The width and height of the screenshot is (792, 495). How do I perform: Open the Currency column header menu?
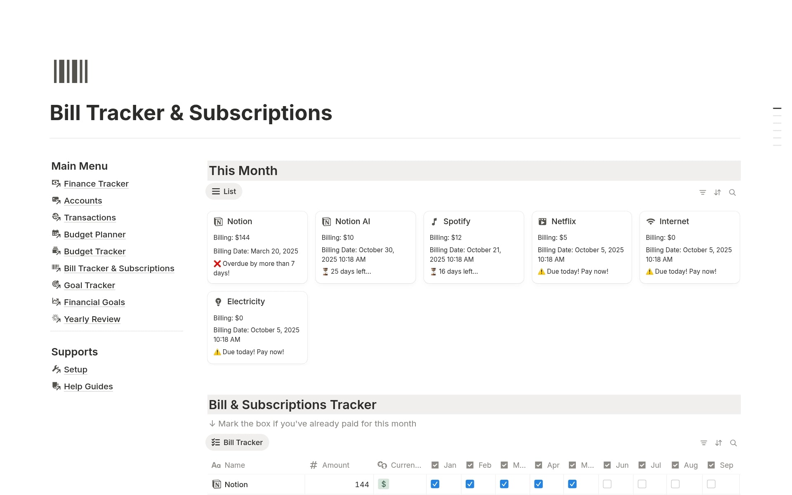point(399,465)
